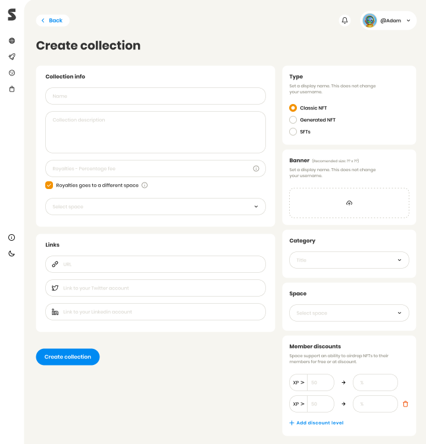Click the shopping bag sidebar icon

tap(12, 89)
